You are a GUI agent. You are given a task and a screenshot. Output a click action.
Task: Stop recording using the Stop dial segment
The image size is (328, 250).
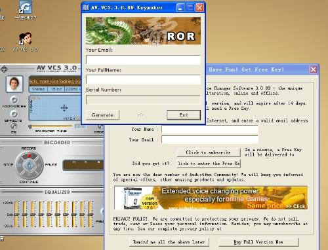[x=19, y=165]
